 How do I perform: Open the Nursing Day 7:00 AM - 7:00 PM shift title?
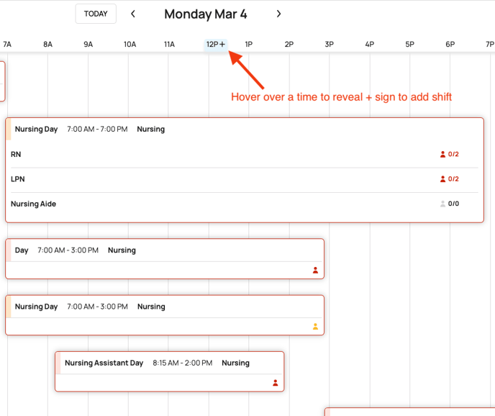pos(36,130)
